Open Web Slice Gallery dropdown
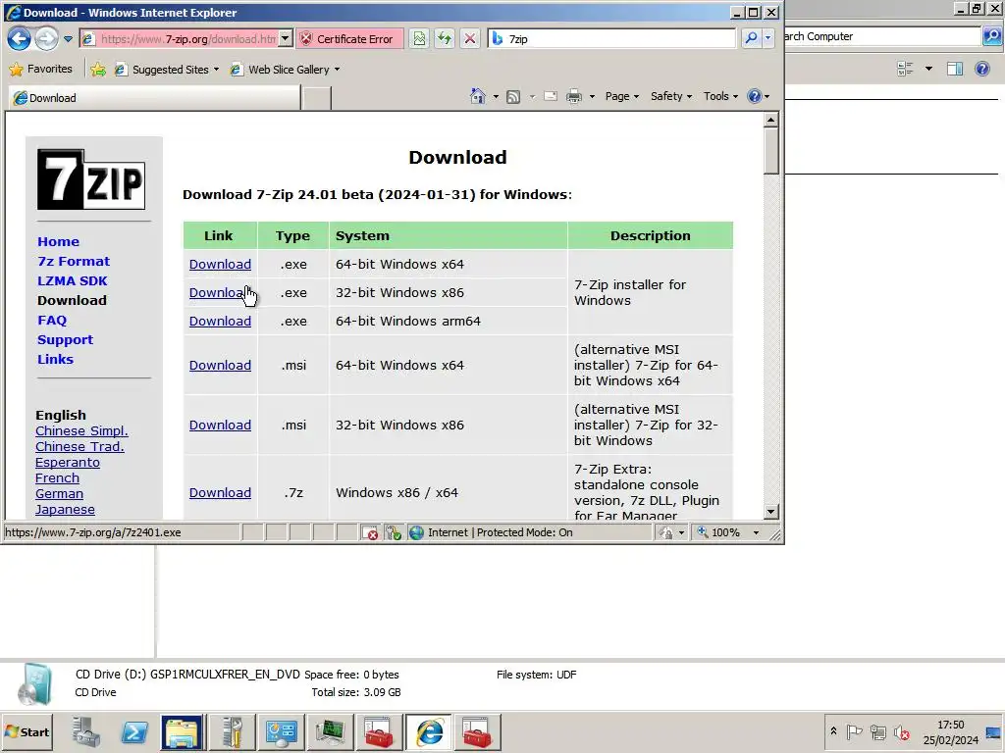This screenshot has width=1005, height=753. point(285,70)
